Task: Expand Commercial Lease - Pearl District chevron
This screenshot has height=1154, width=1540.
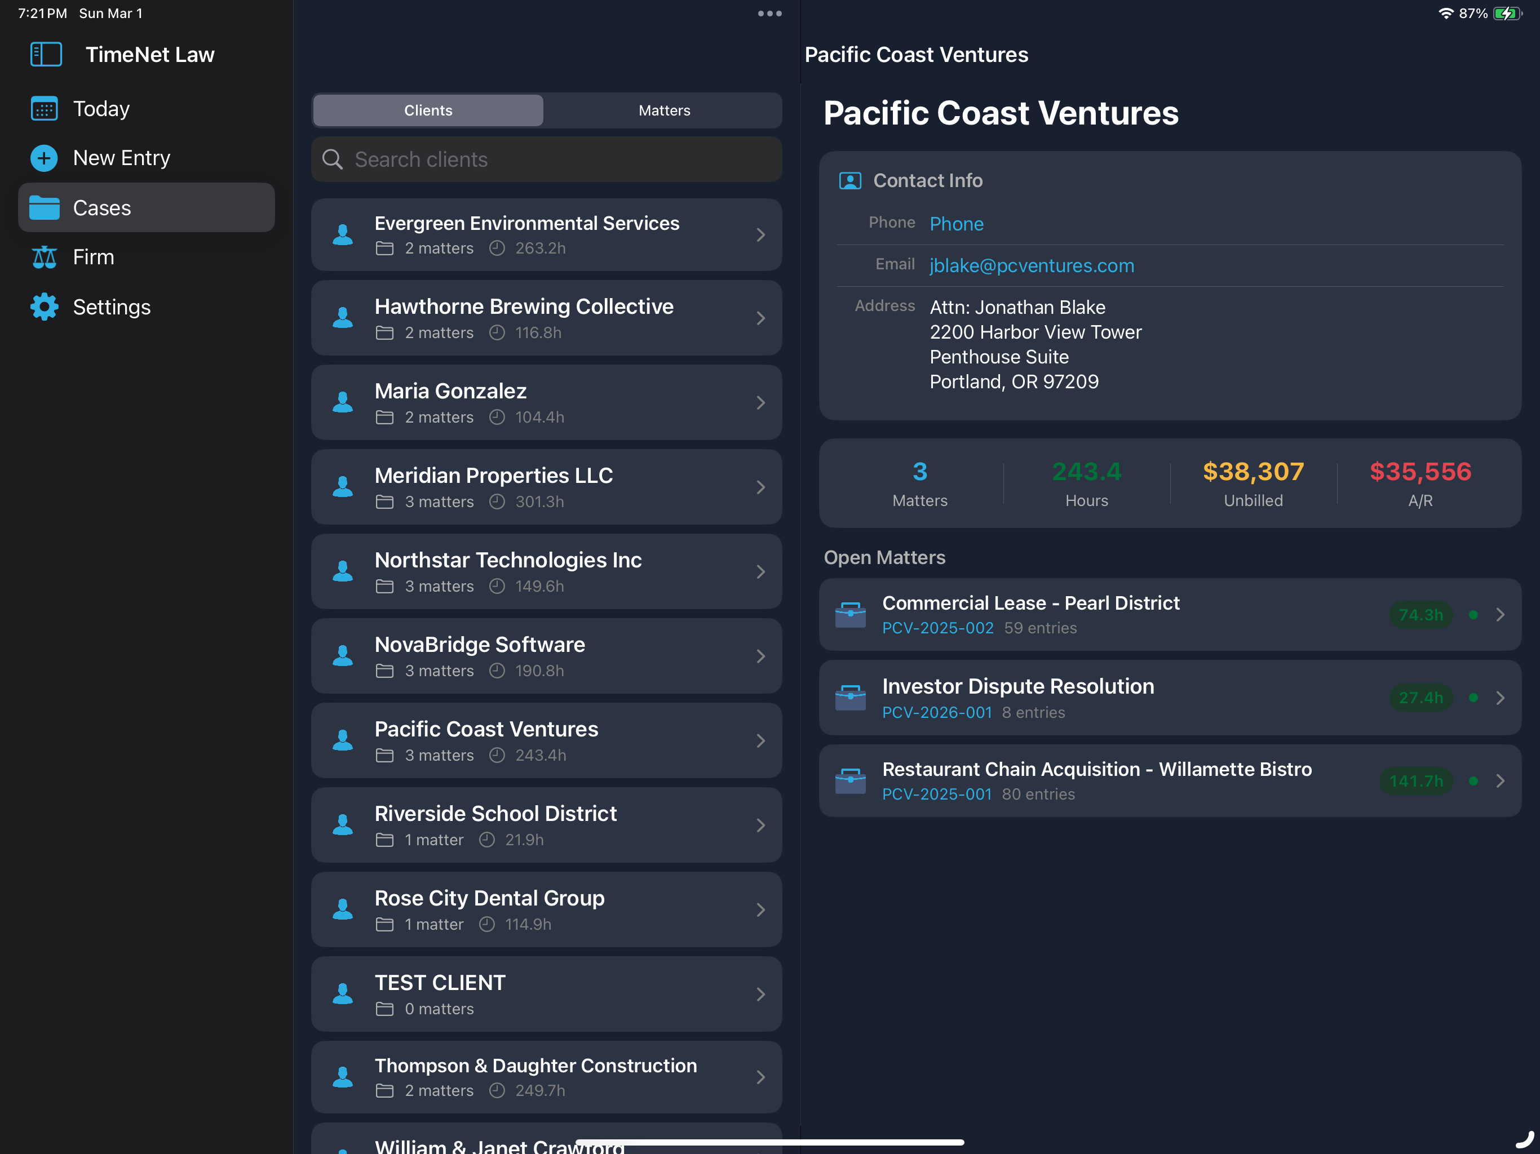Action: [1501, 615]
